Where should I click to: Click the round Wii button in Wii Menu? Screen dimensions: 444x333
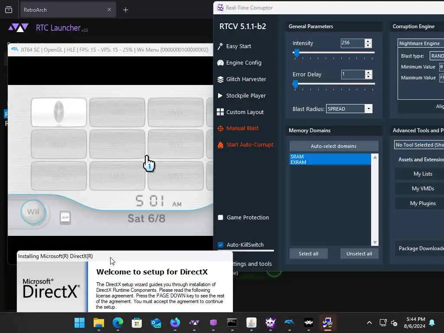click(33, 212)
